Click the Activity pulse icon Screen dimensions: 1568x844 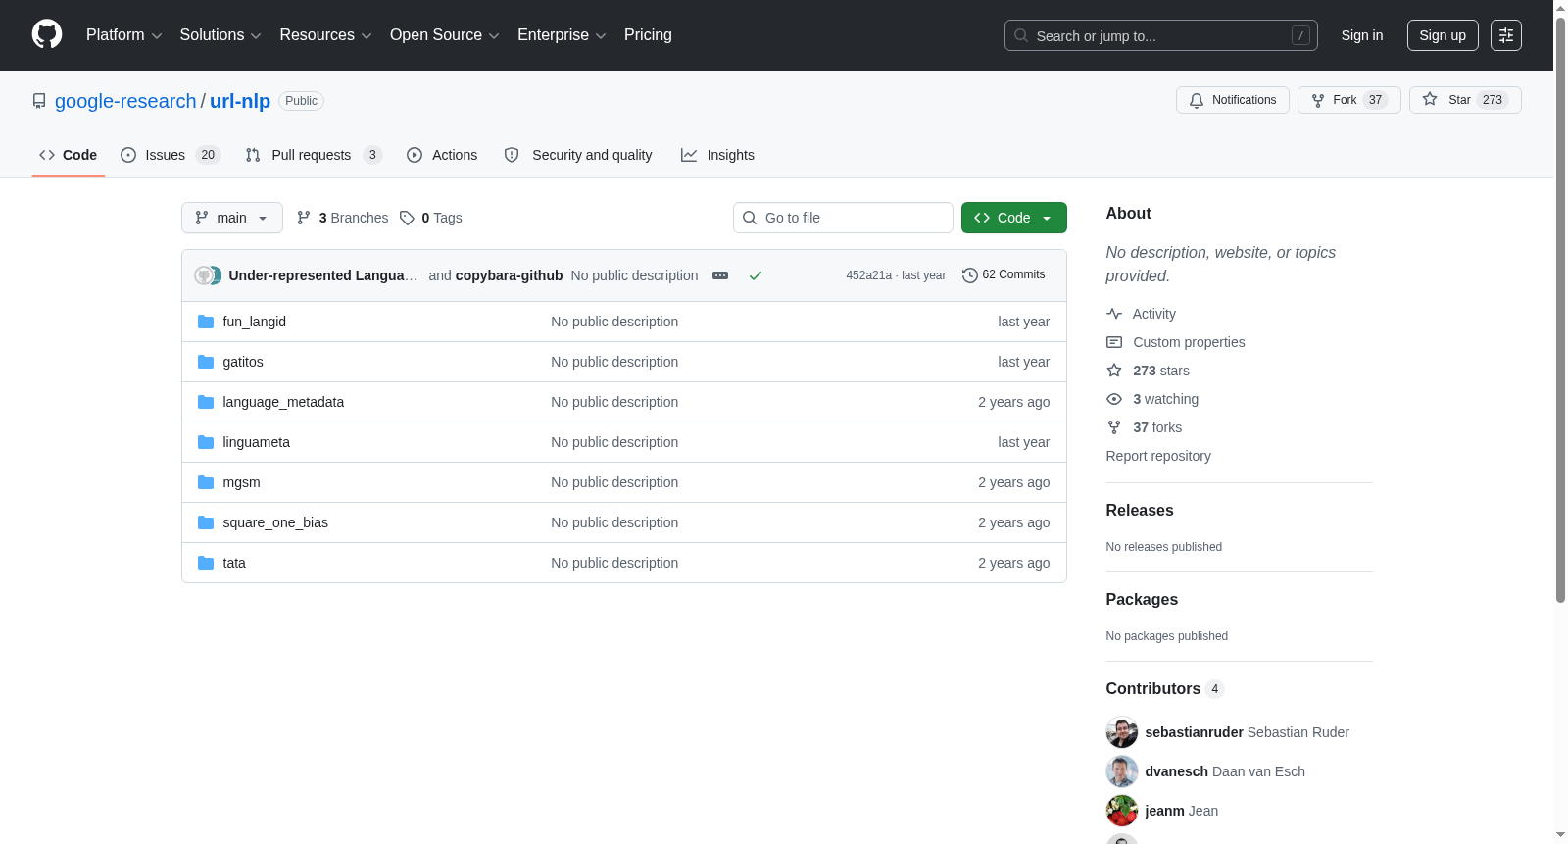point(1114,314)
